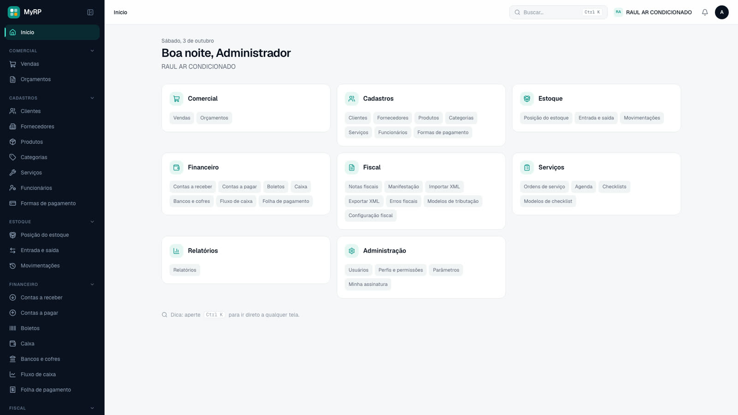Click the Vendas cart icon in sidebar
This screenshot has width=738, height=415.
click(x=13, y=64)
